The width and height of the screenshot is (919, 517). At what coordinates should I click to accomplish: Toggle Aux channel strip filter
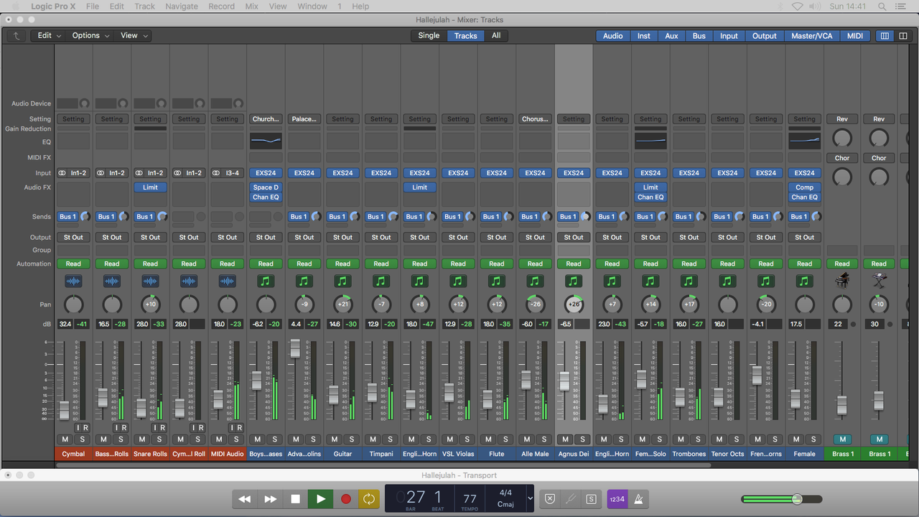pos(671,36)
